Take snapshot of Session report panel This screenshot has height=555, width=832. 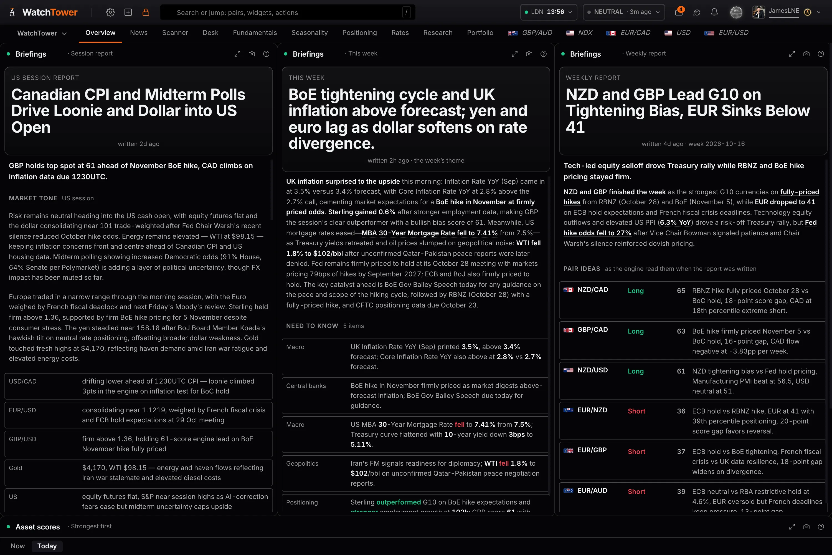pyautogui.click(x=252, y=54)
